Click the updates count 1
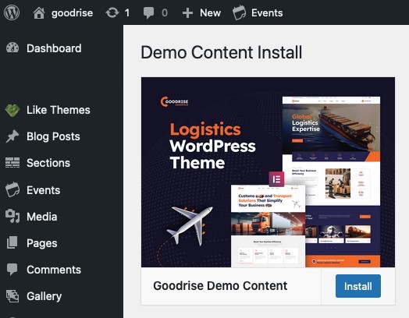The height and width of the screenshot is (318, 409). [127, 12]
